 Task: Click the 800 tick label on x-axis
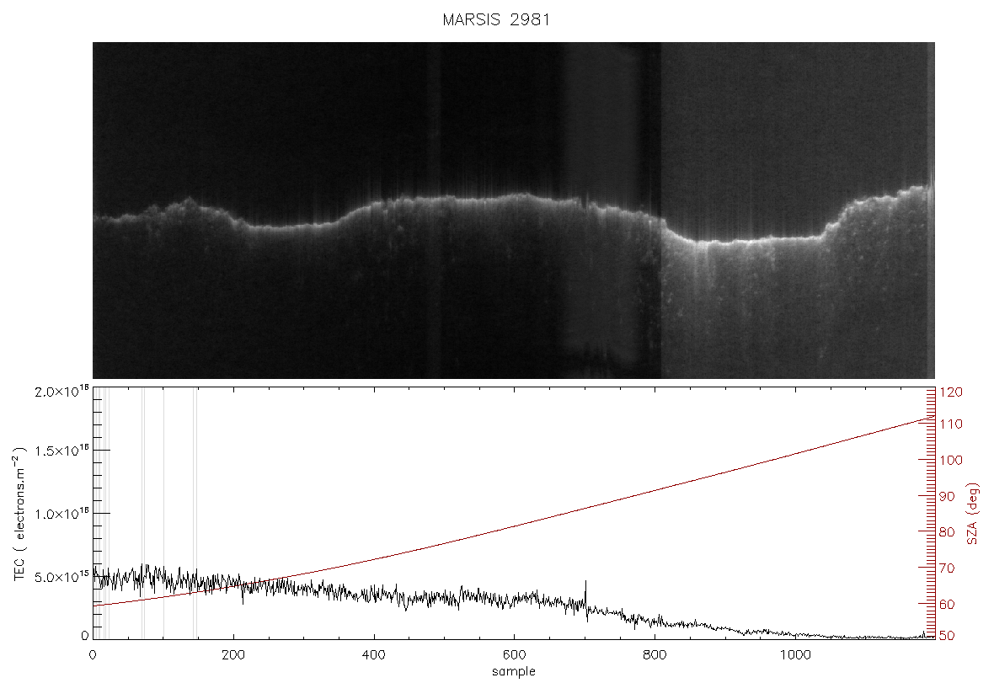pos(655,654)
